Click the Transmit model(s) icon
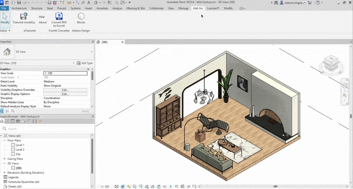 (24, 17)
